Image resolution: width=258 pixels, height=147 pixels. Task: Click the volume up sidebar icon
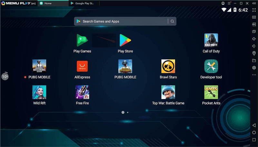click(x=254, y=39)
